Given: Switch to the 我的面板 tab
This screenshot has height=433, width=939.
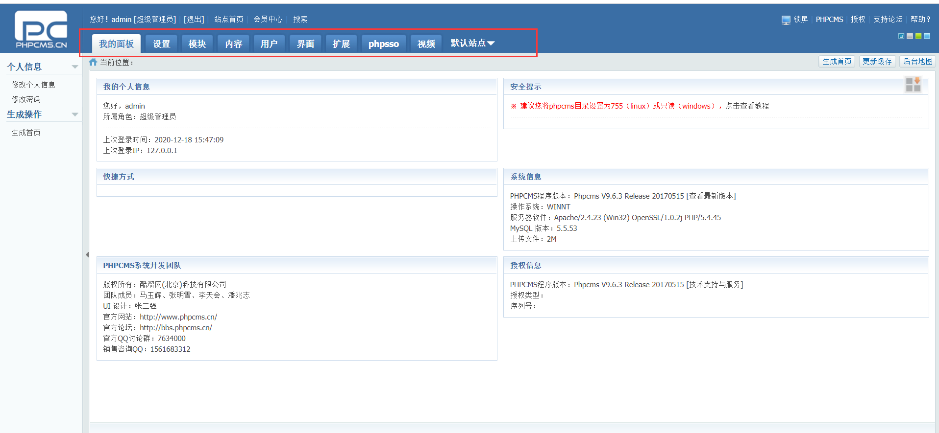Looking at the screenshot, I should coord(116,44).
